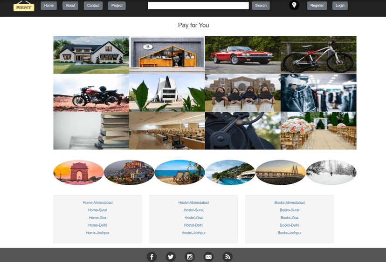Select the white modern building photo
The image size is (386, 262).
coord(167,93)
